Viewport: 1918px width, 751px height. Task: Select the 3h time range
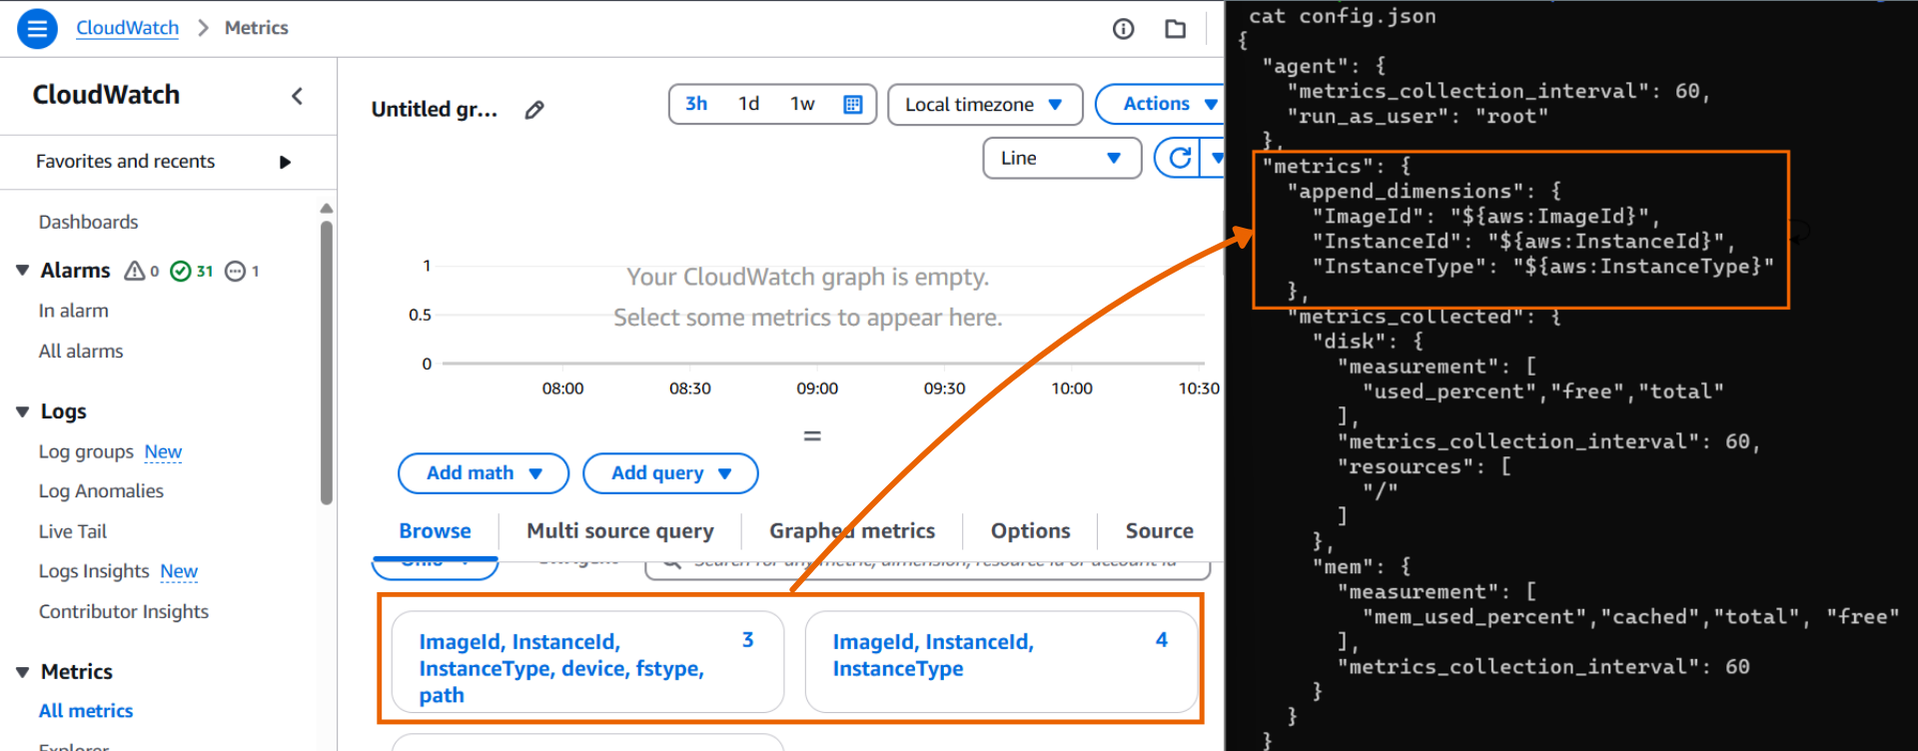696,104
